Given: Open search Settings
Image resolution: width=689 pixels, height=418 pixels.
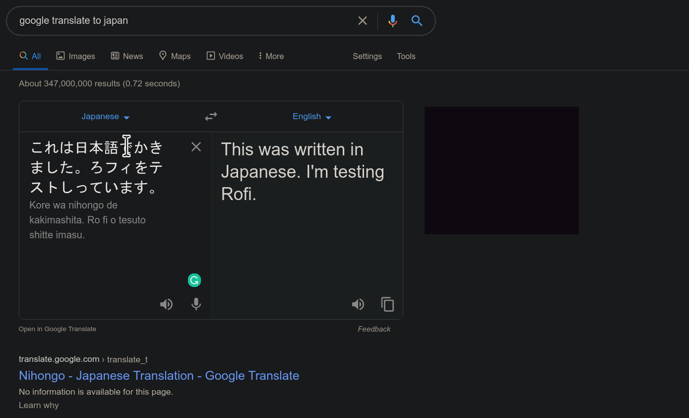Looking at the screenshot, I should (367, 56).
